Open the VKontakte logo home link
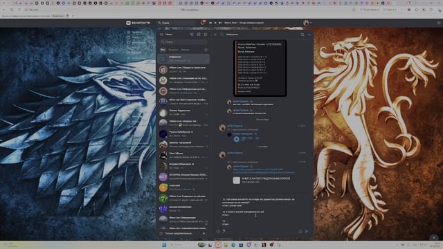 tap(138, 23)
